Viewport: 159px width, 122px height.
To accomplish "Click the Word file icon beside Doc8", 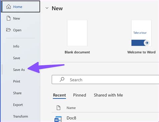I will 58,119.
